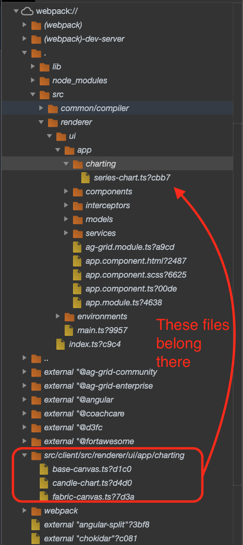Click the app.component.html file icon

click(x=77, y=261)
